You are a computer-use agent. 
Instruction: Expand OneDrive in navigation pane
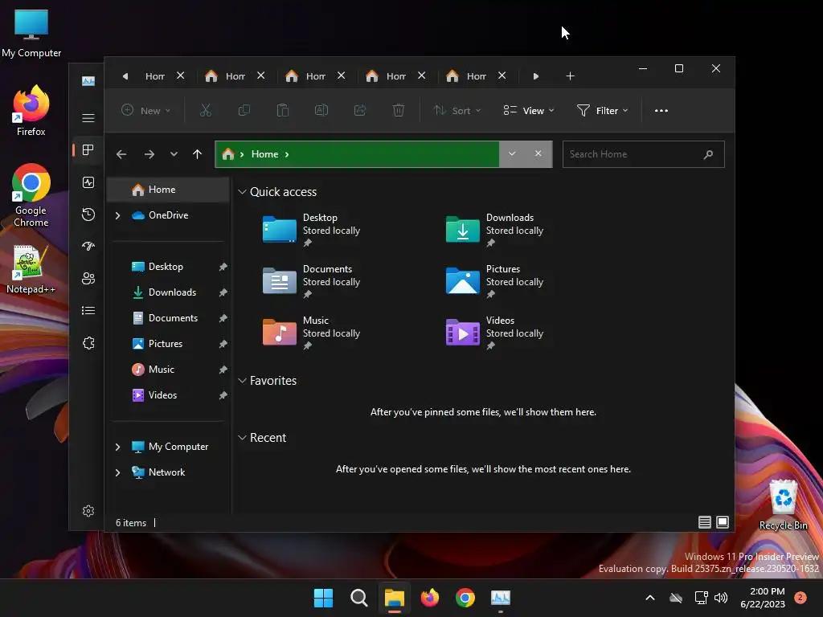click(x=117, y=215)
